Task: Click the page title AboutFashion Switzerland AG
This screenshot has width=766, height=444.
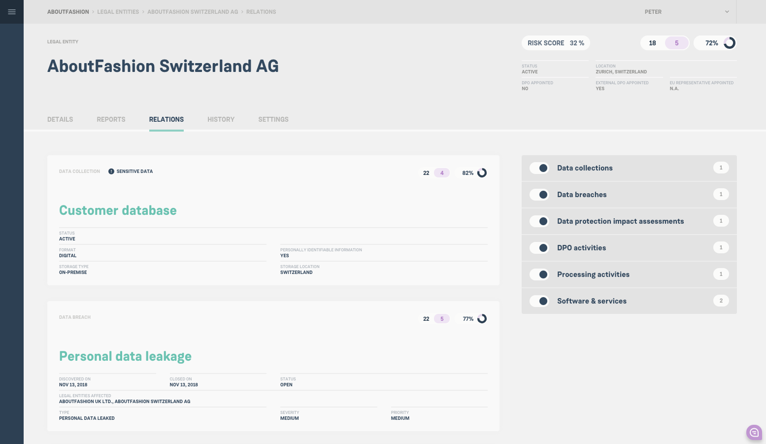Action: click(x=163, y=66)
